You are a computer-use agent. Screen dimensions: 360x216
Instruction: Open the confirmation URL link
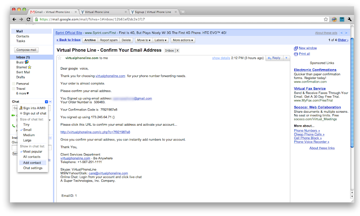coord(95,132)
